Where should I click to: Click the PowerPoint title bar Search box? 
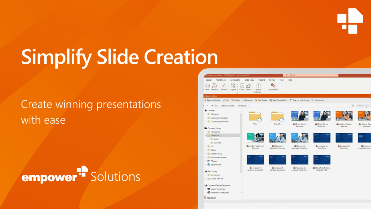(311, 75)
